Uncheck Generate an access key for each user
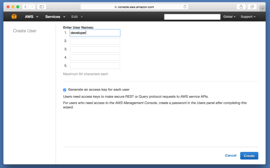The image size is (270, 168). pos(65,90)
